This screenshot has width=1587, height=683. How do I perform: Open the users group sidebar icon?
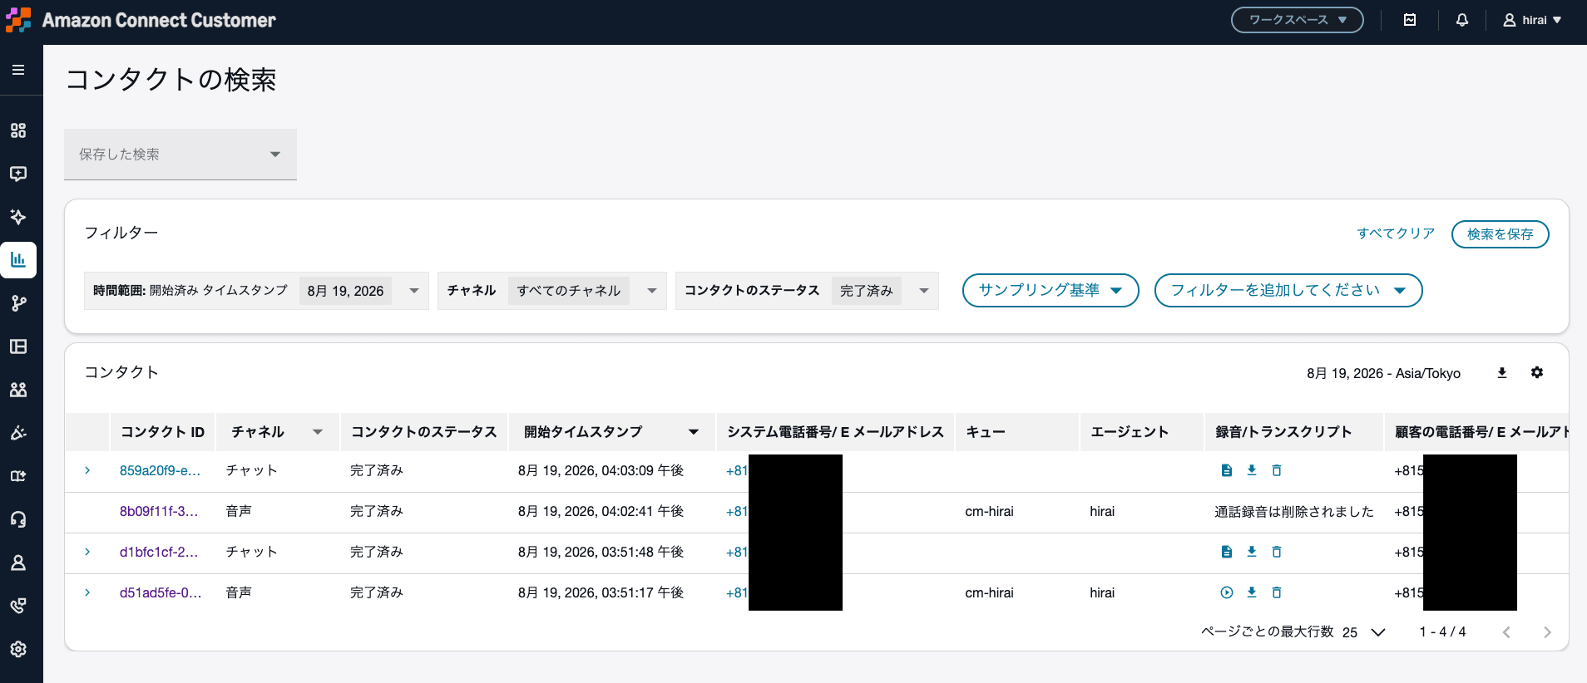[x=18, y=390]
